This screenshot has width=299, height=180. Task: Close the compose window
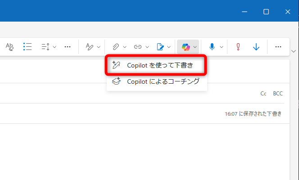288,12
